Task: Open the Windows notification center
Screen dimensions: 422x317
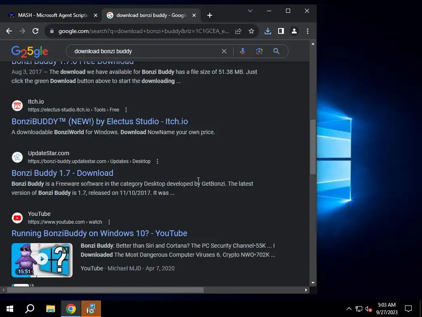Action: click(408, 309)
